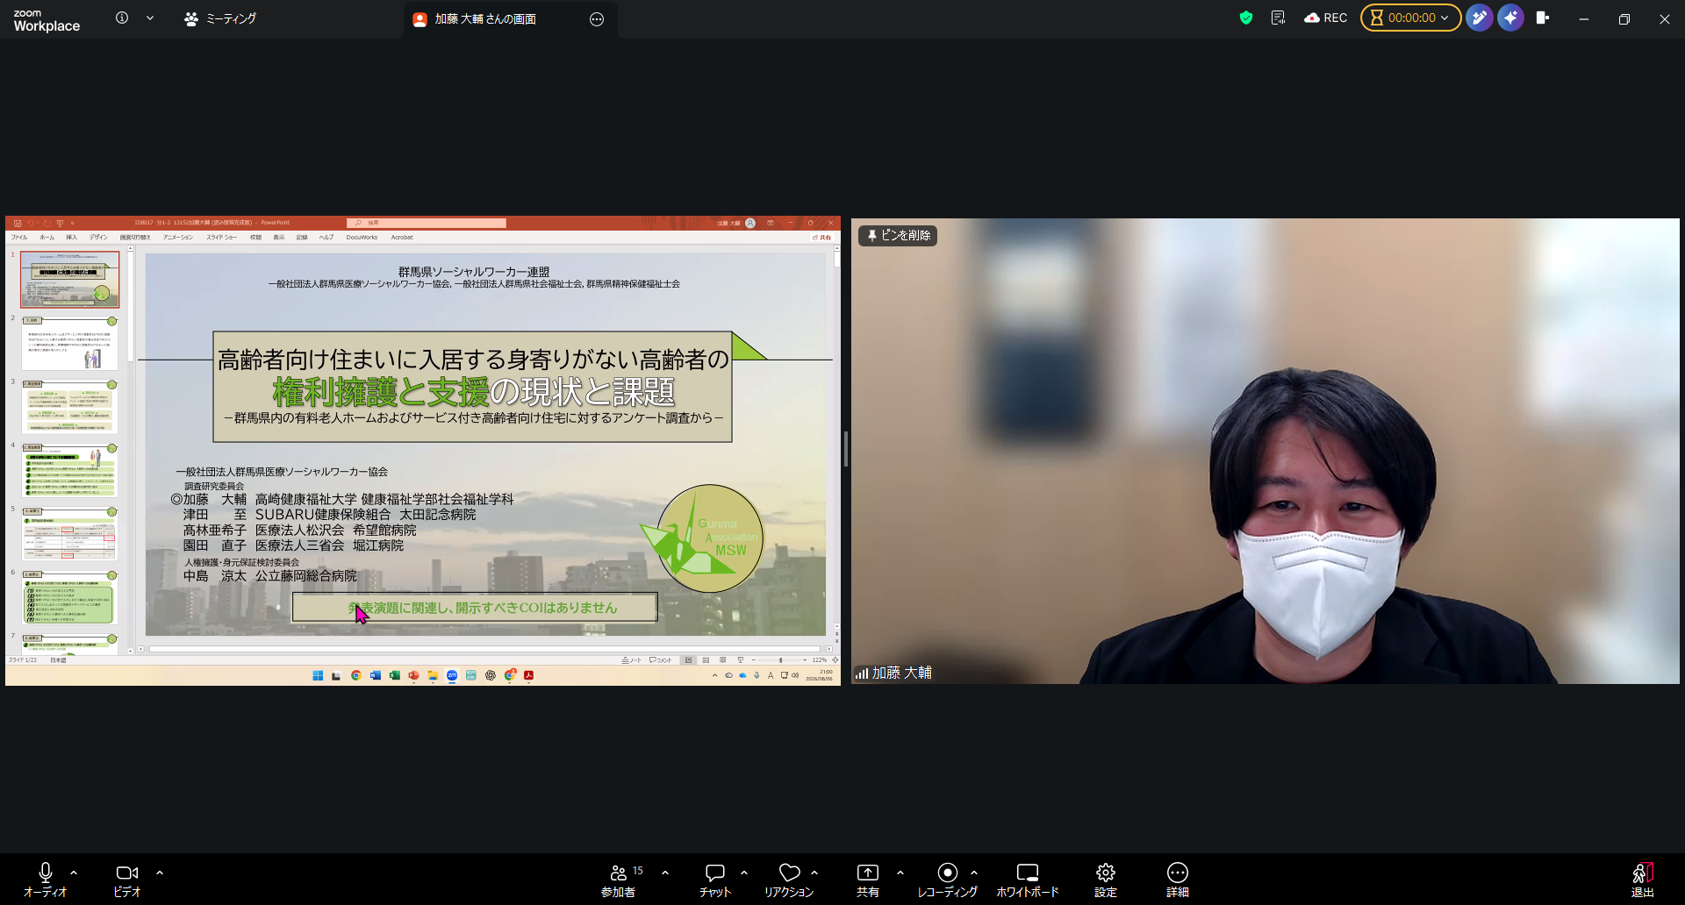Click the 共有 share button in PowerPoint ribbon
Screen dimensions: 1685x905
[822, 237]
